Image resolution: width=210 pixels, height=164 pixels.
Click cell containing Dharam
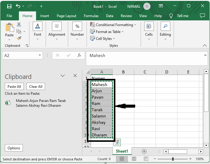102,135
